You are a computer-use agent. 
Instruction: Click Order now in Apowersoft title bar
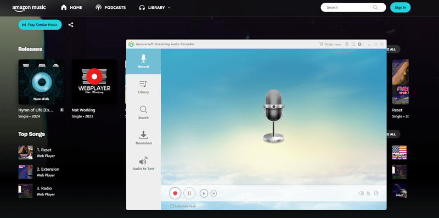point(330,44)
